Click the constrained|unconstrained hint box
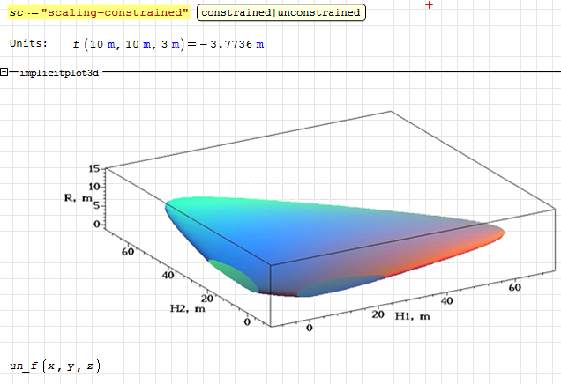The image size is (561, 384). click(x=279, y=13)
